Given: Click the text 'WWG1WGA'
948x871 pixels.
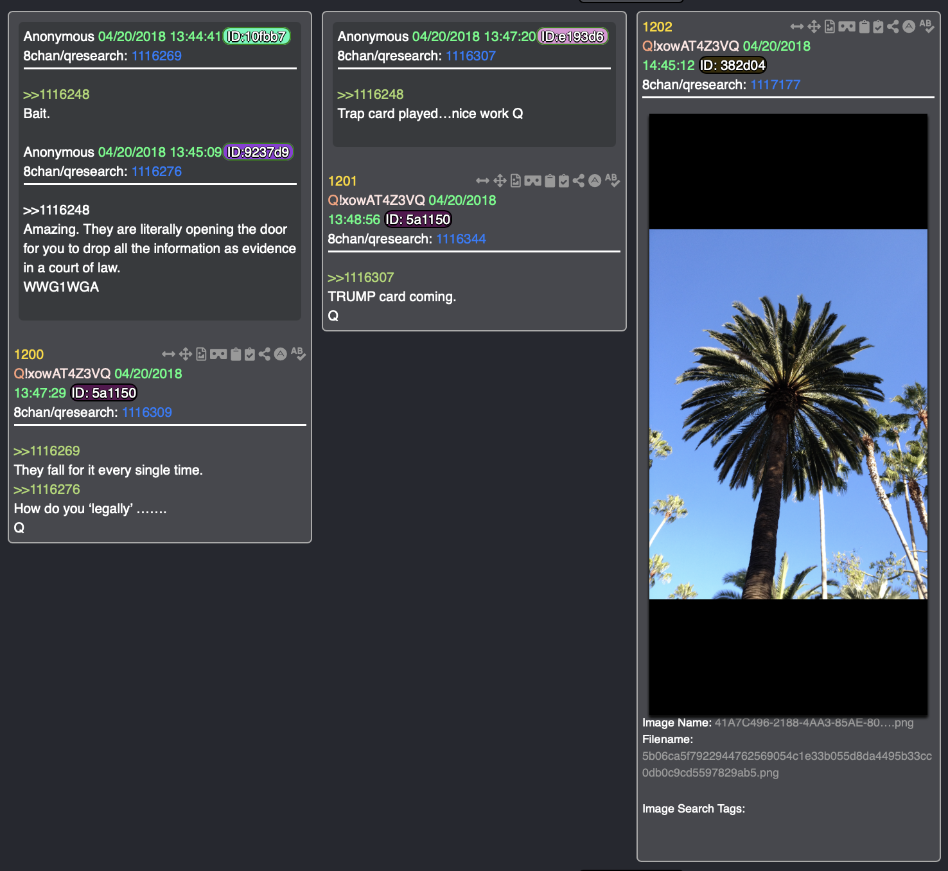Looking at the screenshot, I should point(61,287).
